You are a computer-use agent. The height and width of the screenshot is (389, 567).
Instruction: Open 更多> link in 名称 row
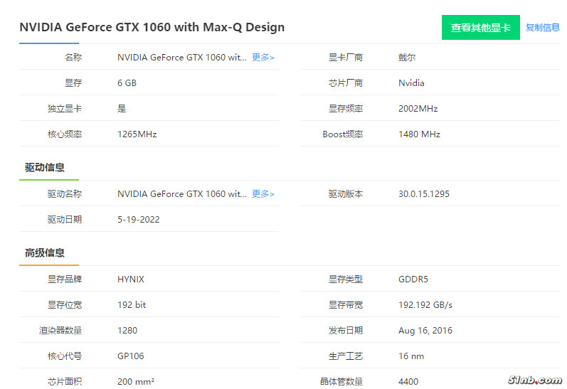click(x=263, y=57)
